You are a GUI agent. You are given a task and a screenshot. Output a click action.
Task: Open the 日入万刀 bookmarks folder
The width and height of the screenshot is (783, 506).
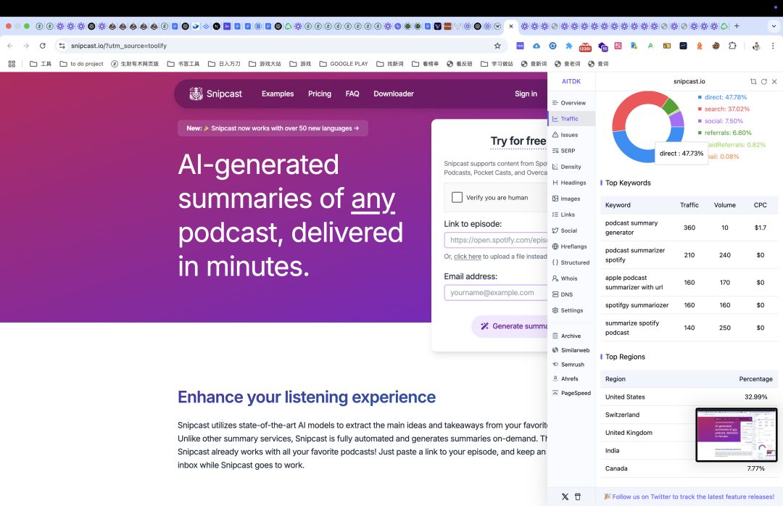pos(224,64)
